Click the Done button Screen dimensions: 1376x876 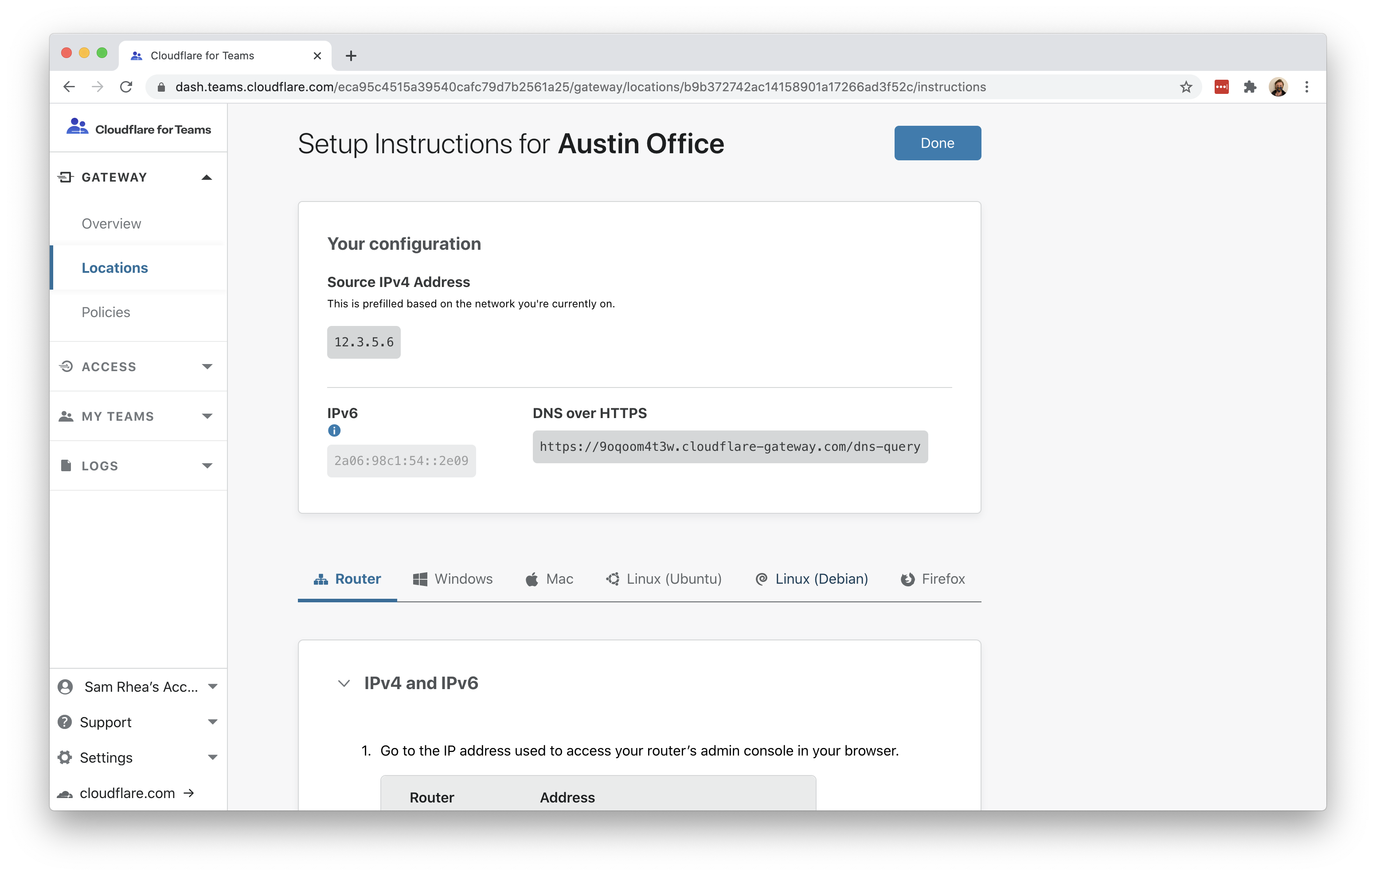click(x=937, y=143)
